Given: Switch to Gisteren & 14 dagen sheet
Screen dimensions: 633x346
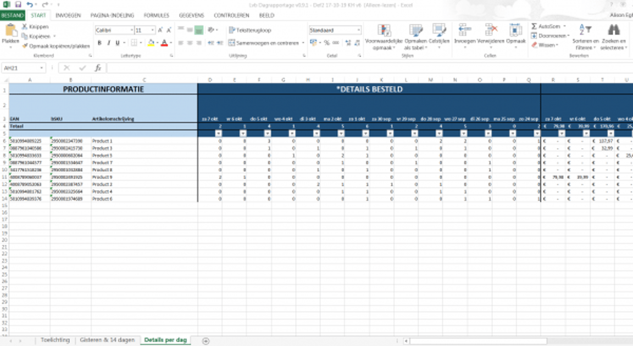Looking at the screenshot, I should [x=107, y=340].
